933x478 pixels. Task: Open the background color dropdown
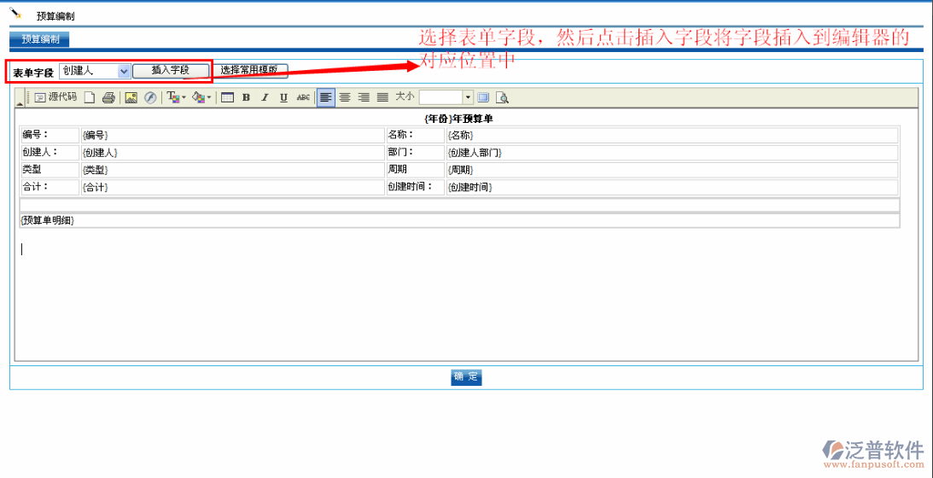click(201, 97)
